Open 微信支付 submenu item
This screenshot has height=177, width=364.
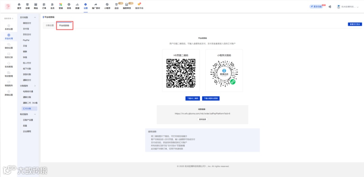click(x=27, y=23)
